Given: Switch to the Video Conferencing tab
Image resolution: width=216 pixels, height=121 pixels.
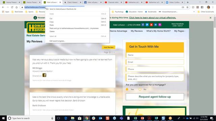Looking at the screenshot, I should click(x=174, y=2).
